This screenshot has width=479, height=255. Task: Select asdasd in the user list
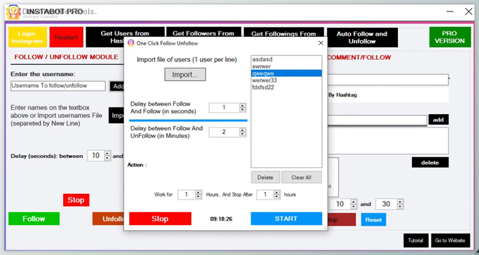tap(286, 59)
